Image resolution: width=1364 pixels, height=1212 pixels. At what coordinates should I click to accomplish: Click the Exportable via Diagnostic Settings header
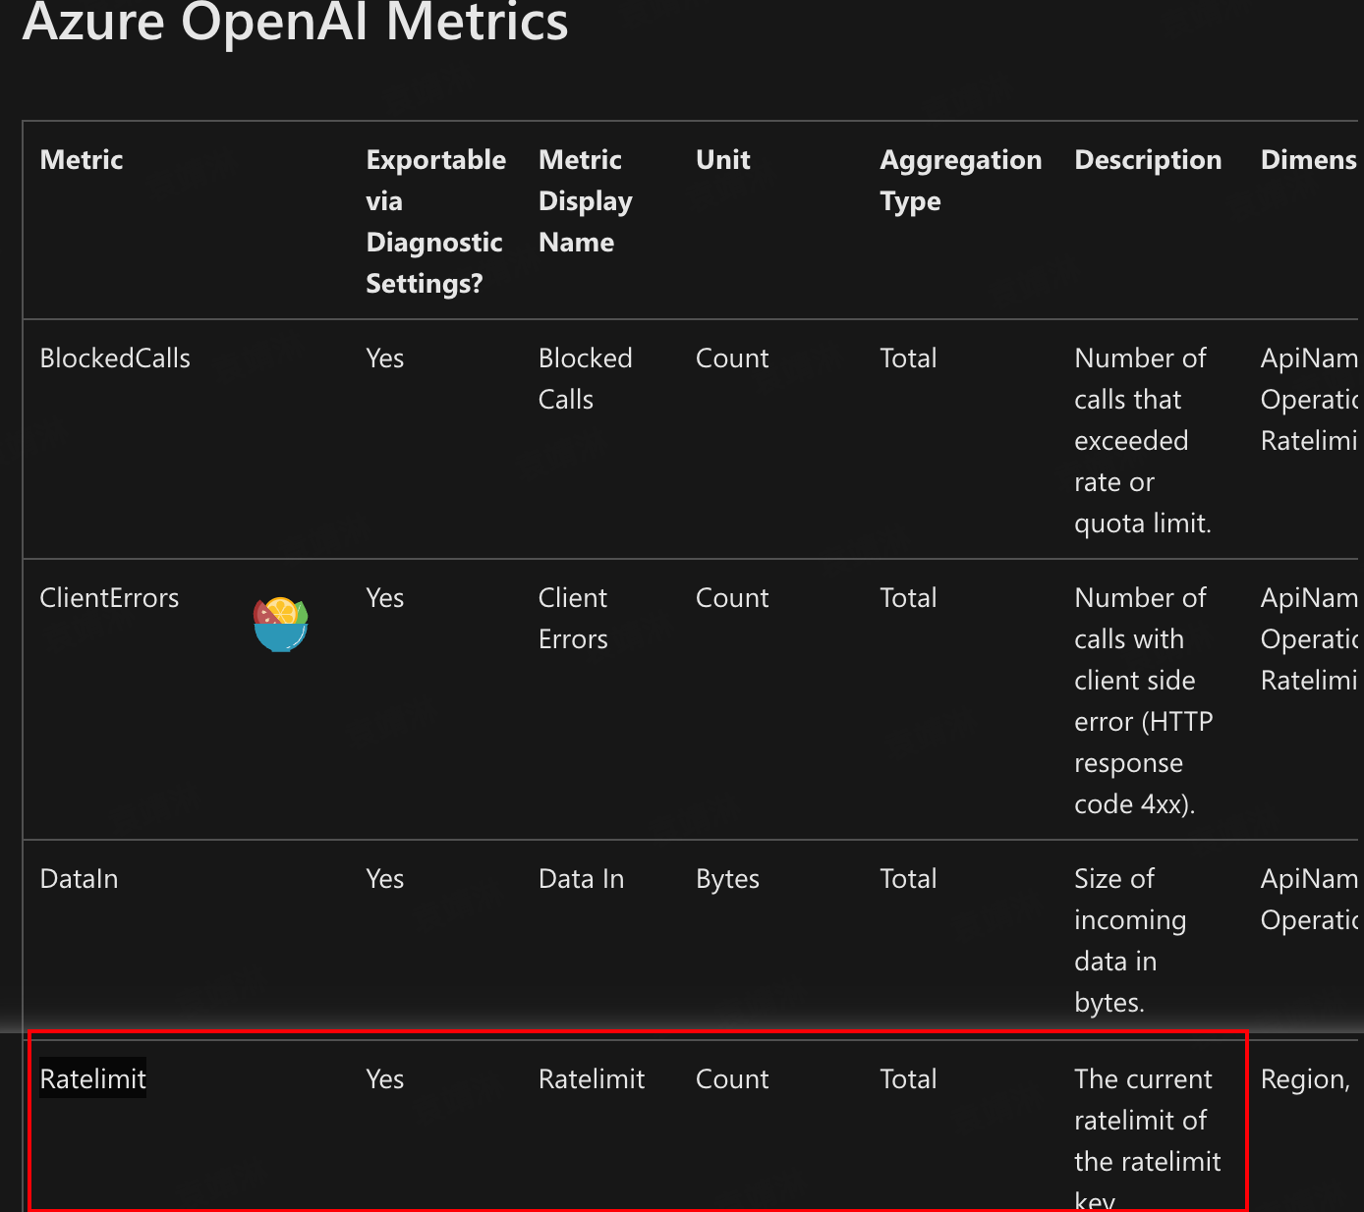[435, 221]
